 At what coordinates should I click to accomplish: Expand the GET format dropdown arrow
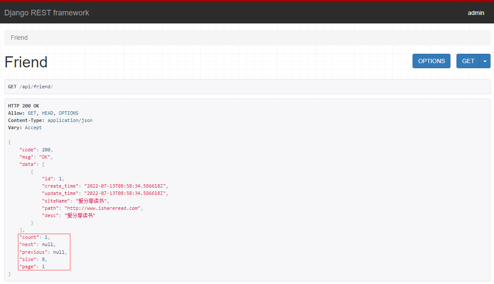tap(485, 61)
